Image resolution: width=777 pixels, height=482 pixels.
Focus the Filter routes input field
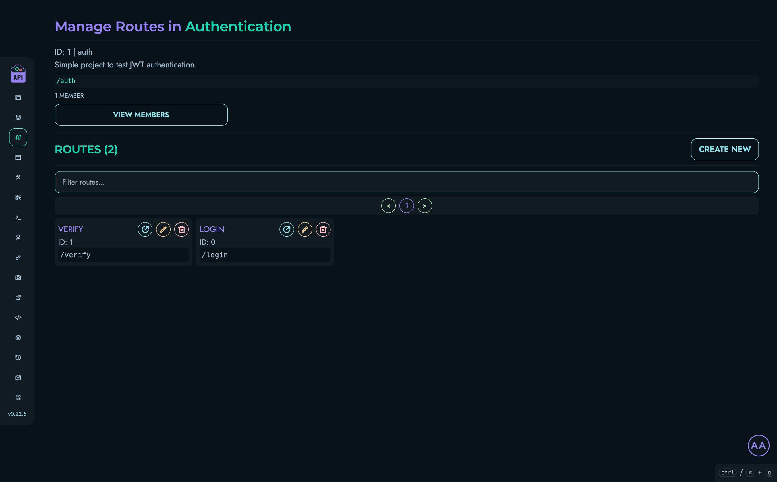click(406, 182)
